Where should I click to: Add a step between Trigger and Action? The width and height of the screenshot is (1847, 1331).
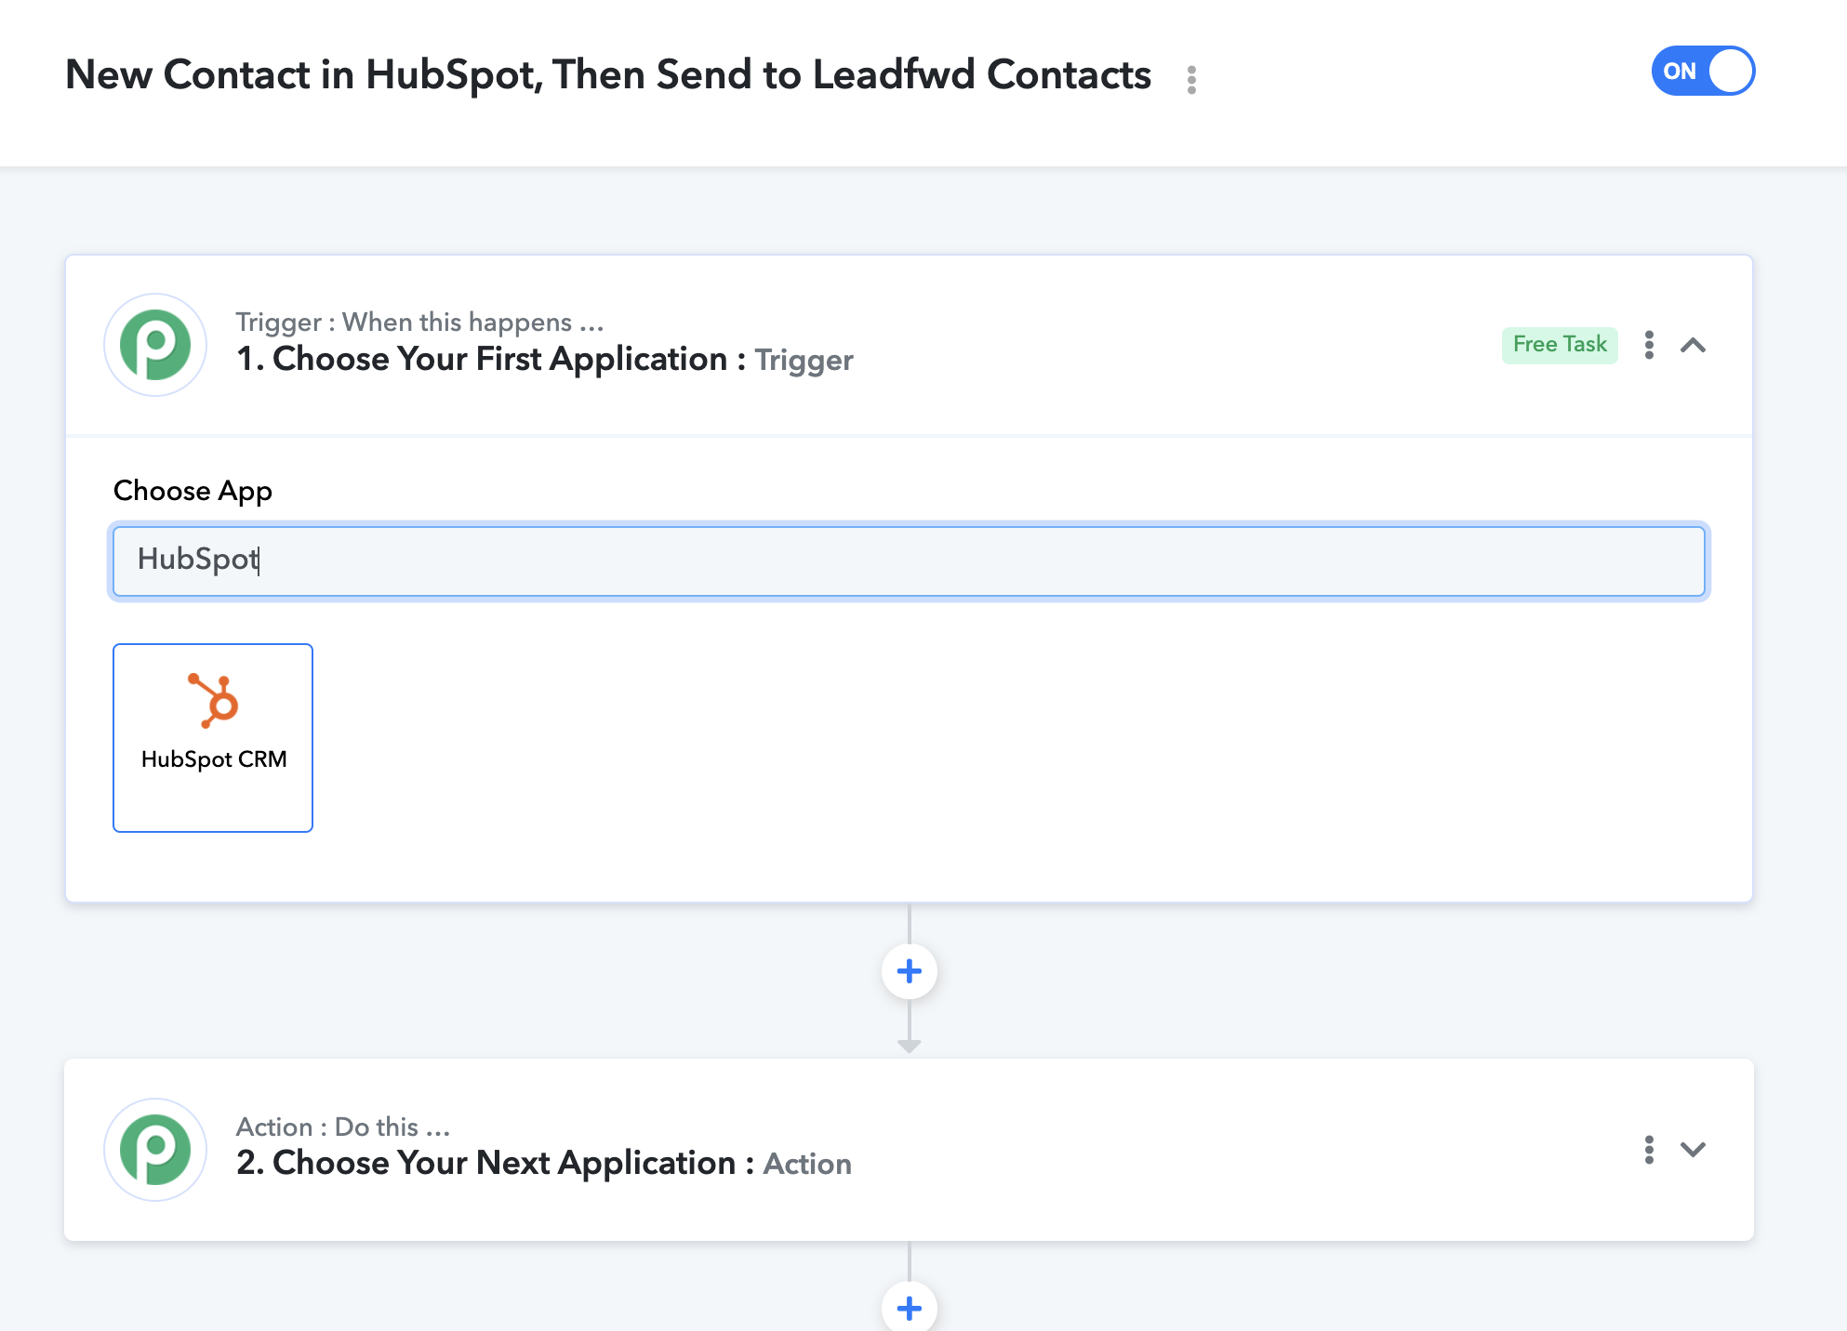click(x=910, y=971)
